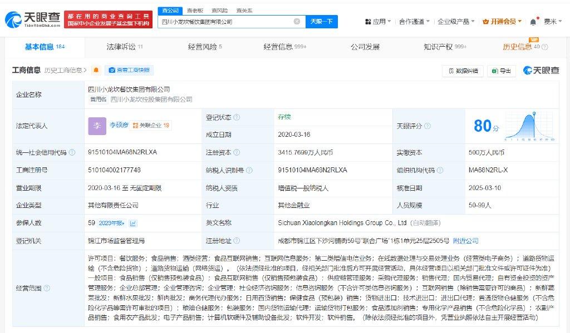This screenshot has width=570, height=333.
Task: Select the 经营信息 tab
Action: (x=285, y=47)
